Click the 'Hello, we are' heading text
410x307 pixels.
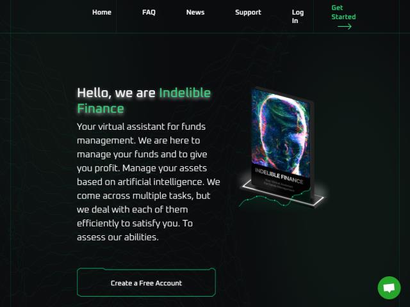click(x=117, y=93)
